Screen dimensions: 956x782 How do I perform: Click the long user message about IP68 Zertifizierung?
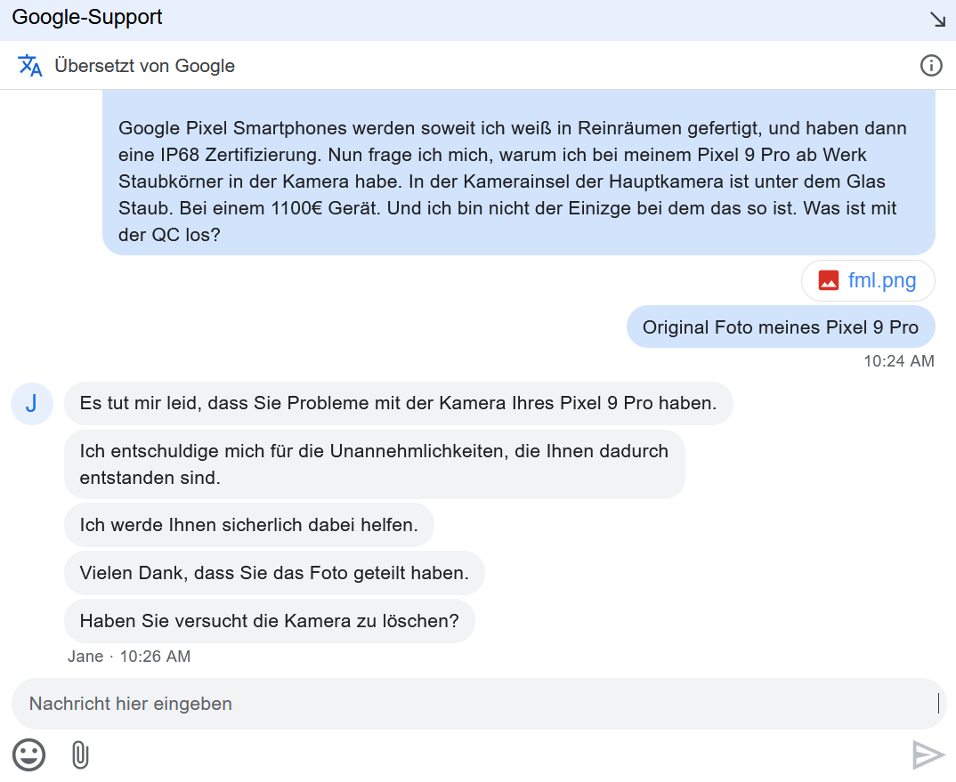pos(518,181)
